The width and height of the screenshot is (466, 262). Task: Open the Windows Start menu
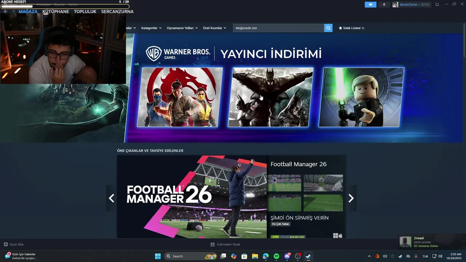158,256
